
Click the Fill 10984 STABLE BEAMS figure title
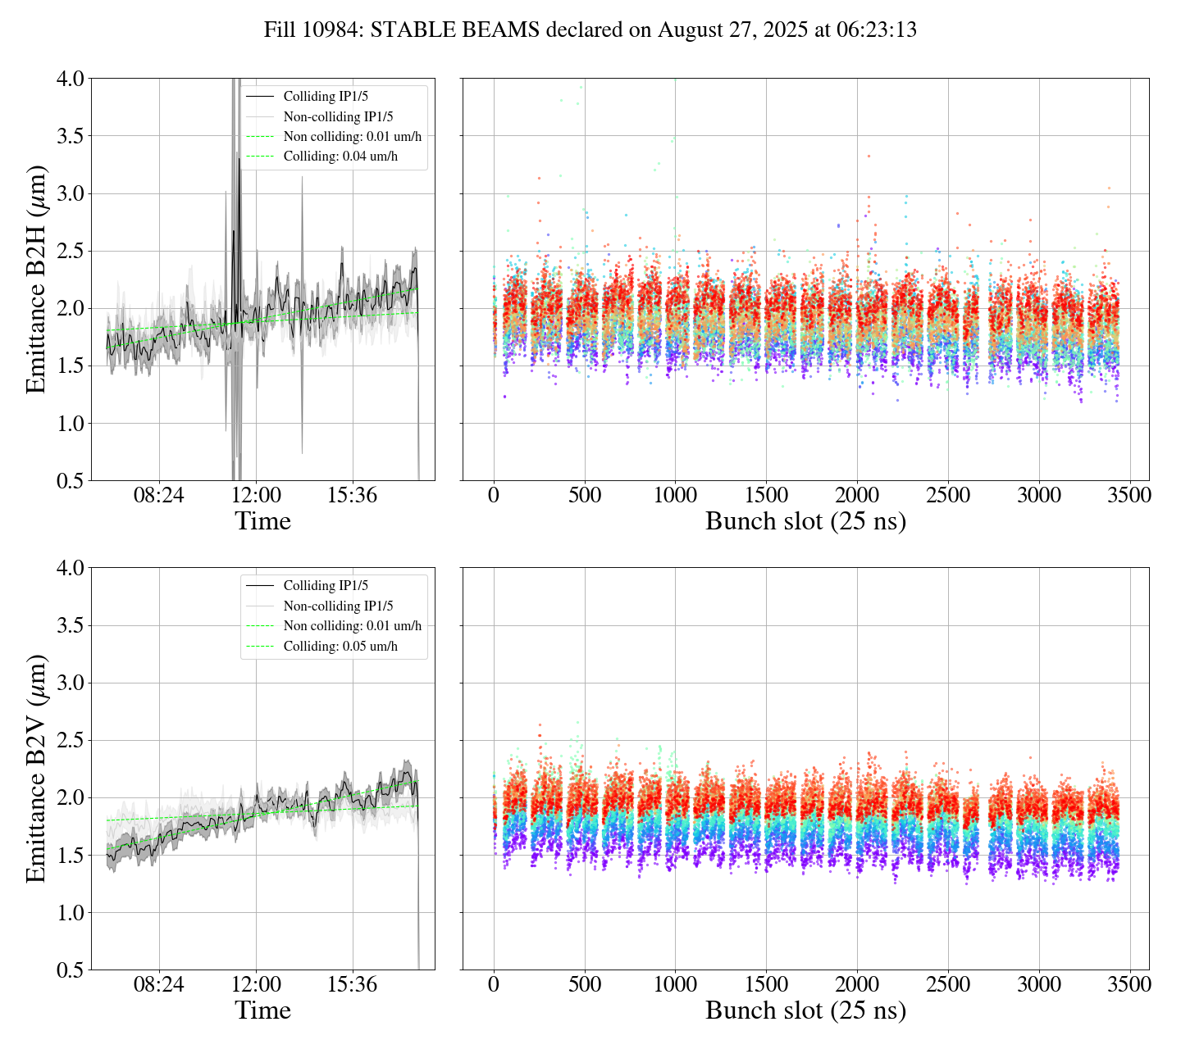tap(590, 30)
